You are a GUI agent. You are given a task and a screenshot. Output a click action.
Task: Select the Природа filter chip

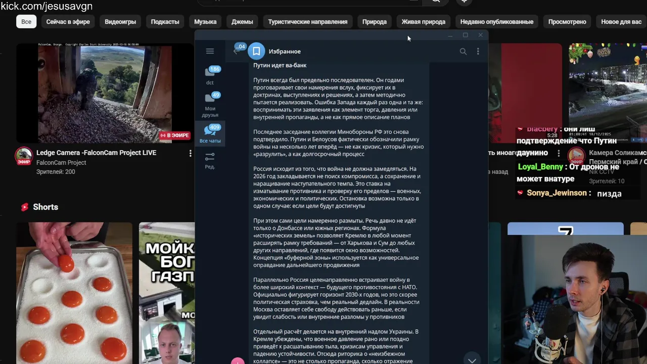[375, 22]
